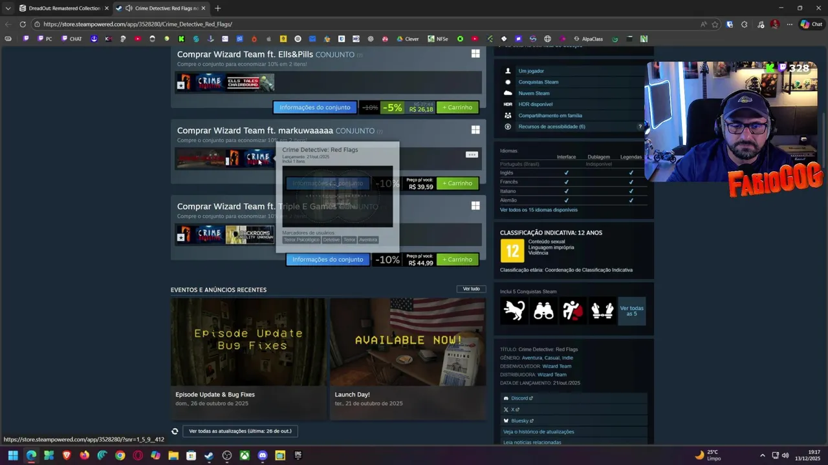The image size is (828, 465).
Task: Open Crime Detective thumbnail in Ells&Pills bundle
Action: point(201,82)
